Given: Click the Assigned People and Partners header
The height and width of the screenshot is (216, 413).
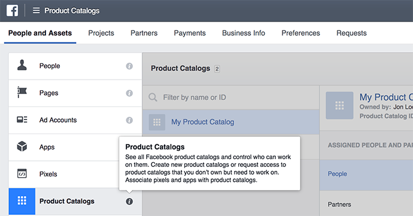Looking at the screenshot, I should pos(371,145).
